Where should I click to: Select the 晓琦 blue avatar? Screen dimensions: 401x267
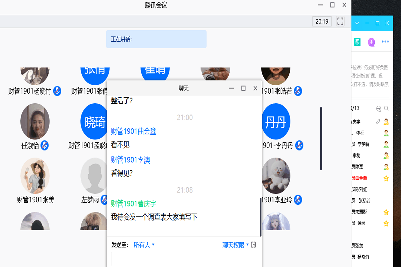(x=94, y=121)
